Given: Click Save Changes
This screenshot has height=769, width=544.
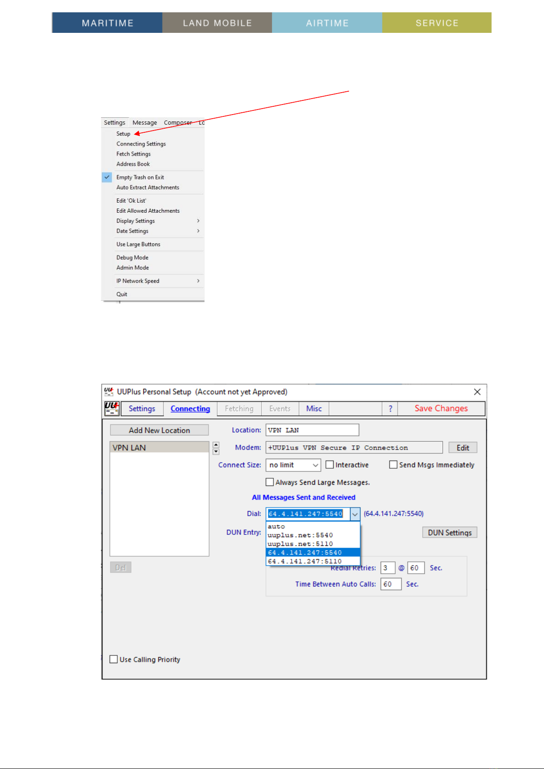Looking at the screenshot, I should tap(441, 408).
